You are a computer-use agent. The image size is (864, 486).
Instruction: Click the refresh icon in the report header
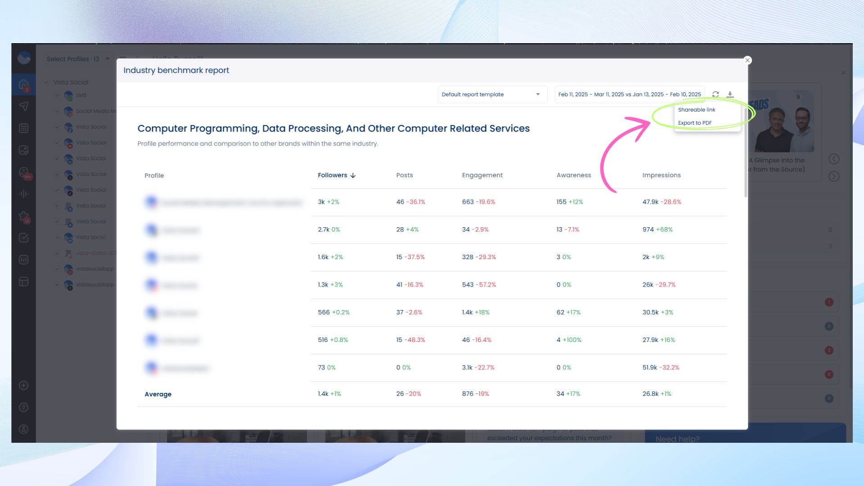[x=715, y=94]
